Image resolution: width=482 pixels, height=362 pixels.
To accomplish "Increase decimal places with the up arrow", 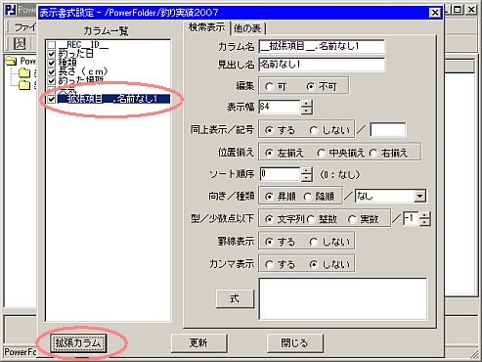I will 424,215.
